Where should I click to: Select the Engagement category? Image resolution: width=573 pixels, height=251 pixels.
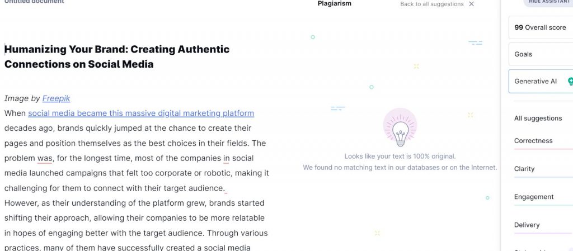tap(534, 197)
